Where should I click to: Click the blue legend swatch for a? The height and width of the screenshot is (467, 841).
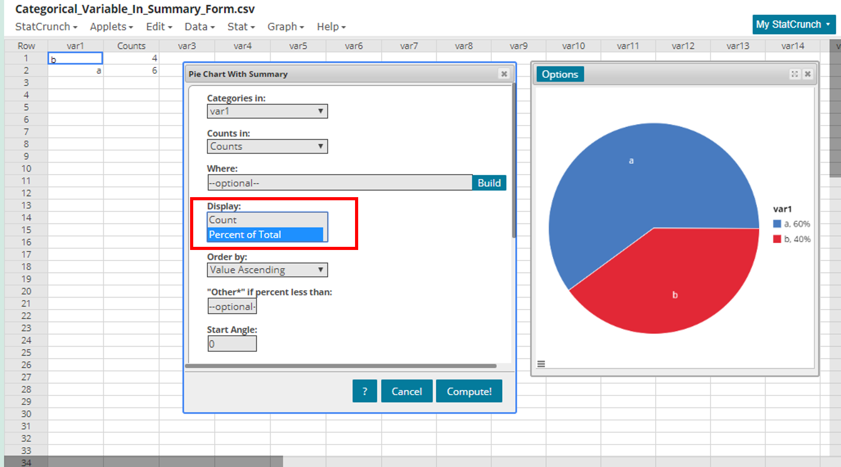(x=777, y=224)
